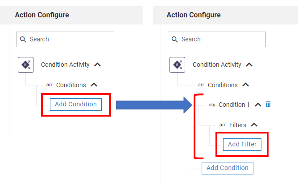Click the left search magnifier icon
The height and width of the screenshot is (186, 298).
tap(23, 39)
